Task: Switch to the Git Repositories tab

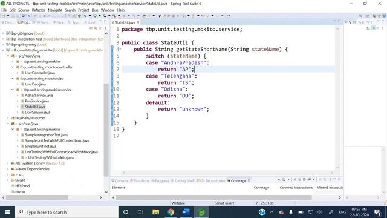Action: tap(210, 180)
